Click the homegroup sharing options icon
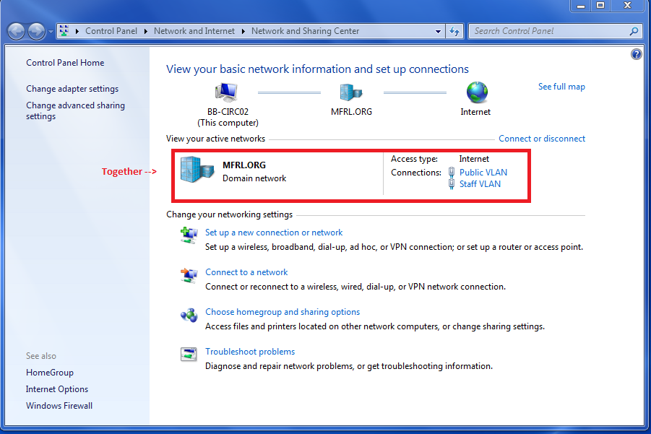Viewport: 651px width, 434px height. [189, 316]
